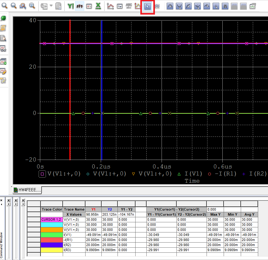The width and height of the screenshot is (268, 260).
Task: Toggle the FFT Fourier transform button
Action: click(x=80, y=6)
